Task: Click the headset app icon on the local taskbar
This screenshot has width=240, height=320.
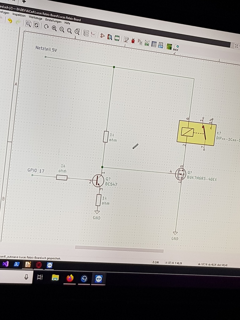Action: coord(84,279)
